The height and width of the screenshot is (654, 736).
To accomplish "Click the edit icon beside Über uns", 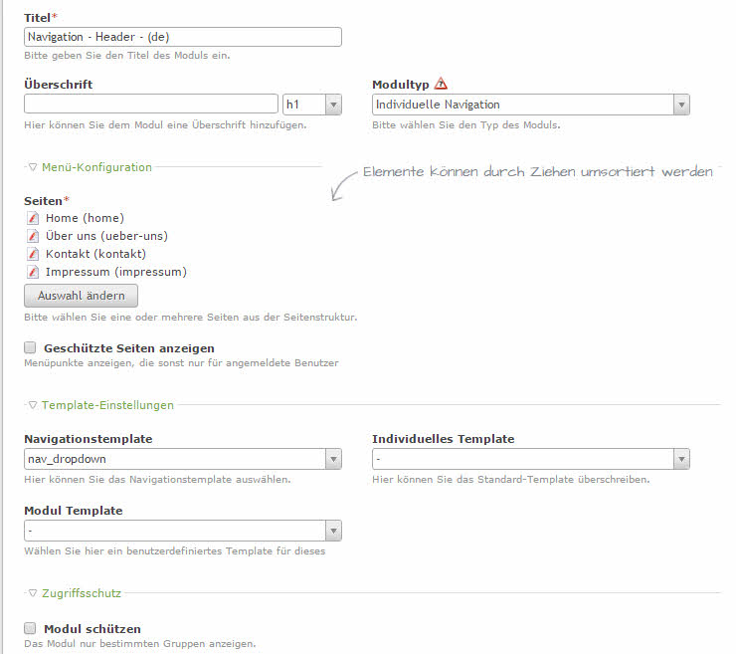I will click(x=31, y=236).
